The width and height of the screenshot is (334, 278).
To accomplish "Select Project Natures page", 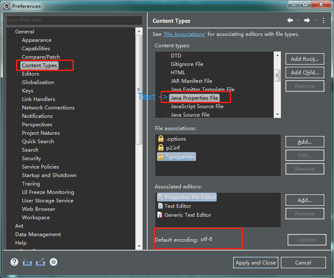I will click(x=41, y=133).
